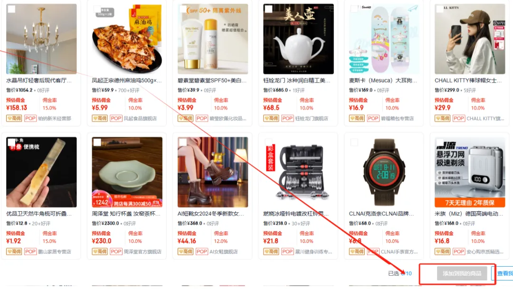
Task: Open the 周泽堂官方旗舰店 store link
Action: (x=142, y=252)
